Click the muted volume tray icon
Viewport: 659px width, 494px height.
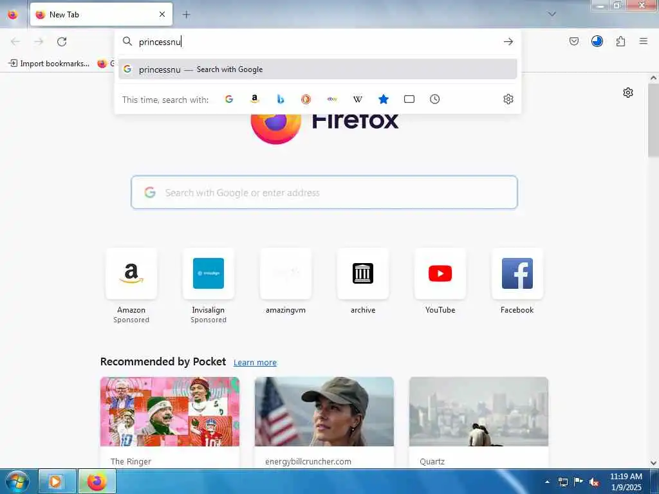594,482
